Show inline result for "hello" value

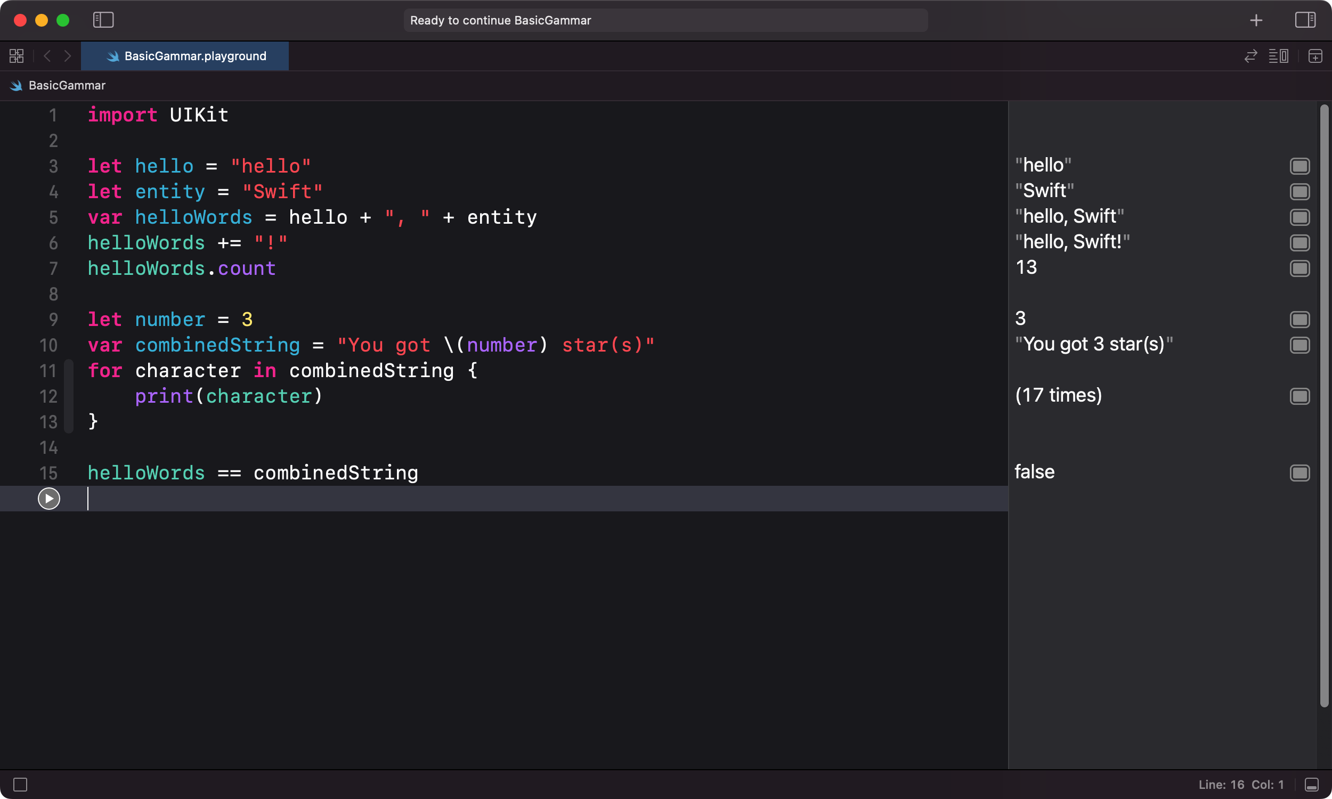click(1299, 166)
